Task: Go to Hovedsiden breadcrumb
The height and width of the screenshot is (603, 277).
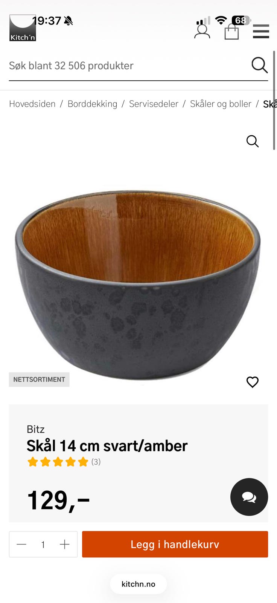Action: (x=32, y=104)
